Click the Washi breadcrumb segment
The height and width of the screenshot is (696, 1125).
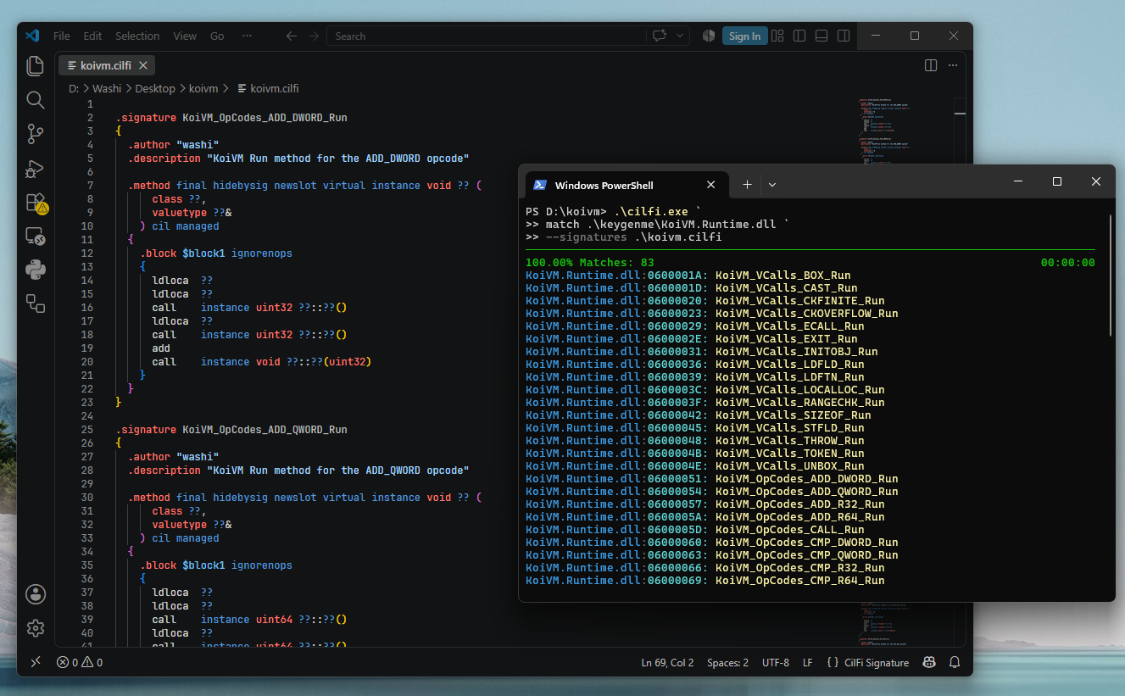pyautogui.click(x=107, y=88)
